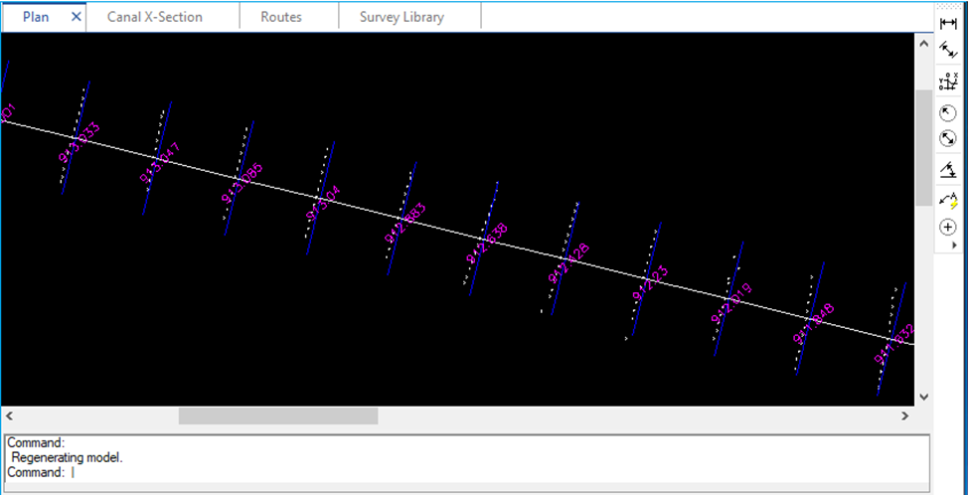Close the Plan tab

pos(77,17)
